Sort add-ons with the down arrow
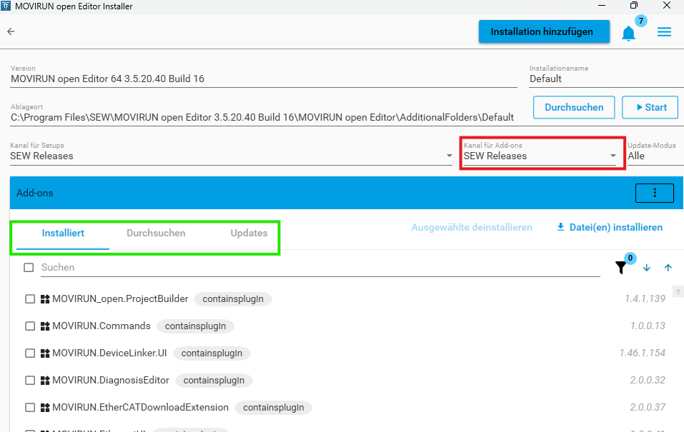Screen dimensions: 684x432 tap(647, 268)
